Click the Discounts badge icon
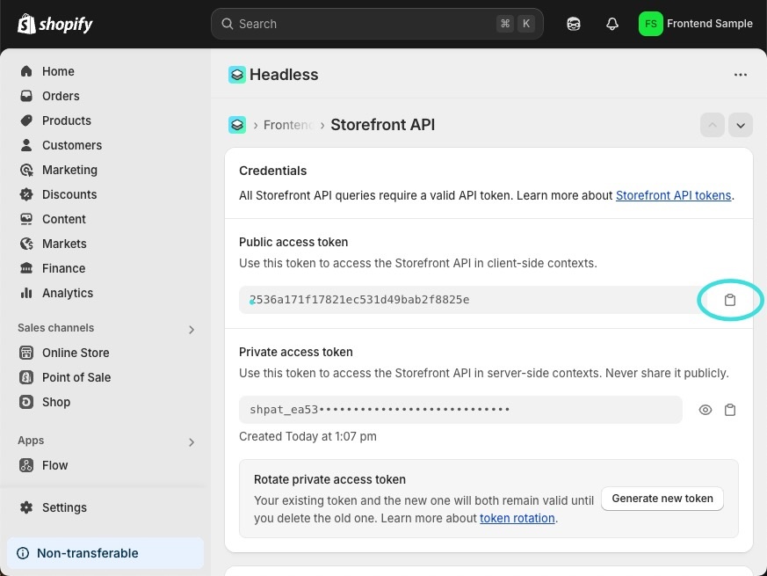Viewport: 767px width, 576px height. pyautogui.click(x=26, y=194)
